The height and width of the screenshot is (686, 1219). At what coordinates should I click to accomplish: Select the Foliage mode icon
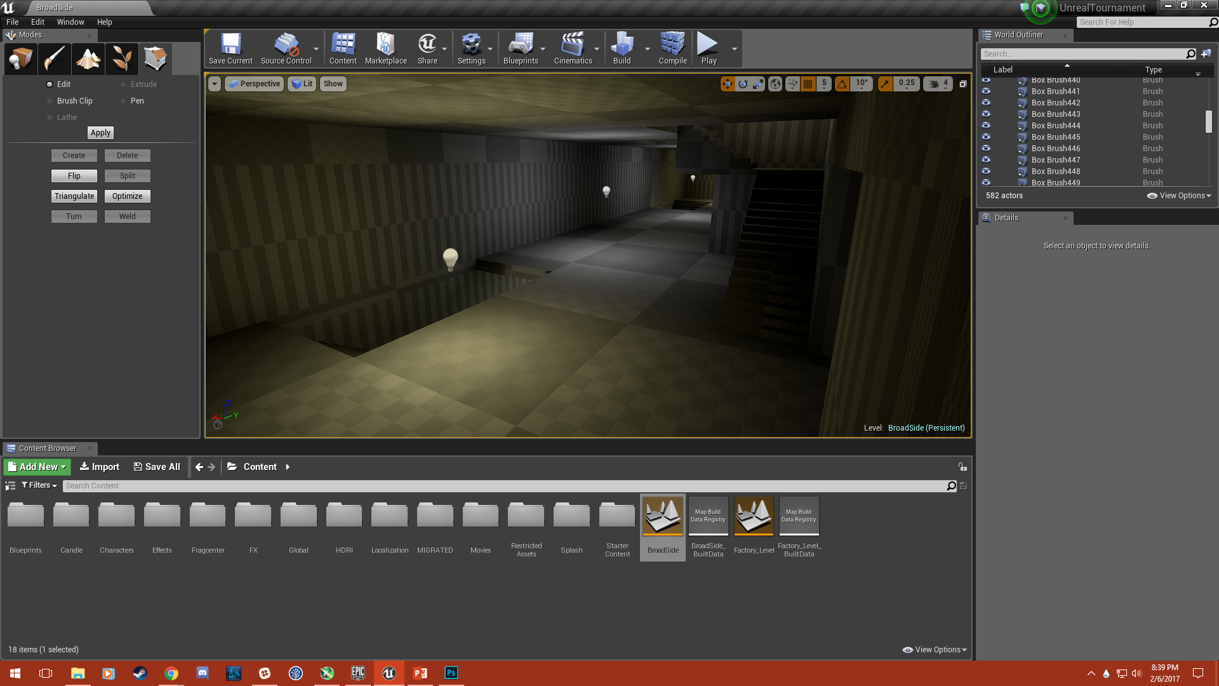(x=122, y=58)
